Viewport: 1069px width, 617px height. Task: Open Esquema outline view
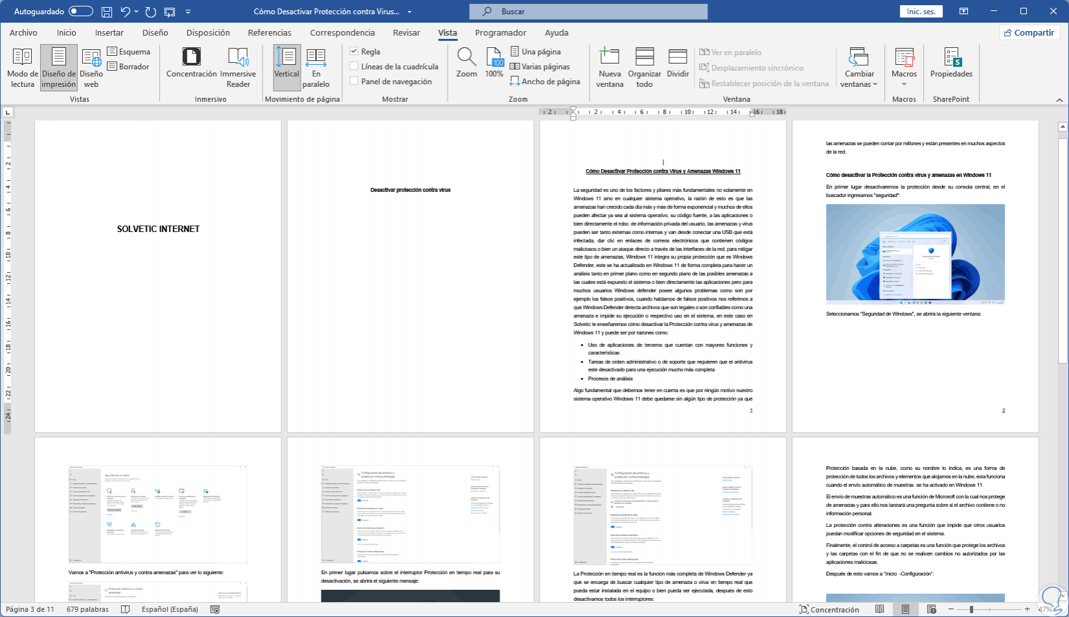128,52
